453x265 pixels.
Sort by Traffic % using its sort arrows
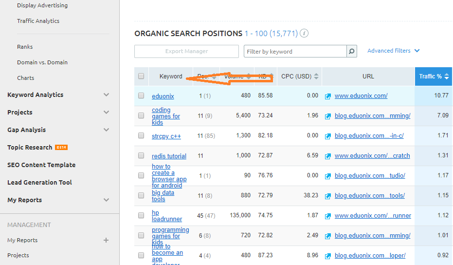[447, 76]
